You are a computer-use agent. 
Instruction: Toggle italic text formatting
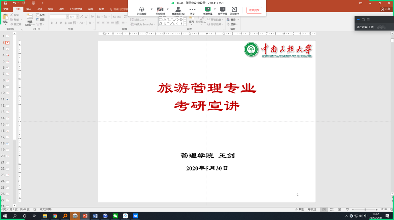[56, 23]
